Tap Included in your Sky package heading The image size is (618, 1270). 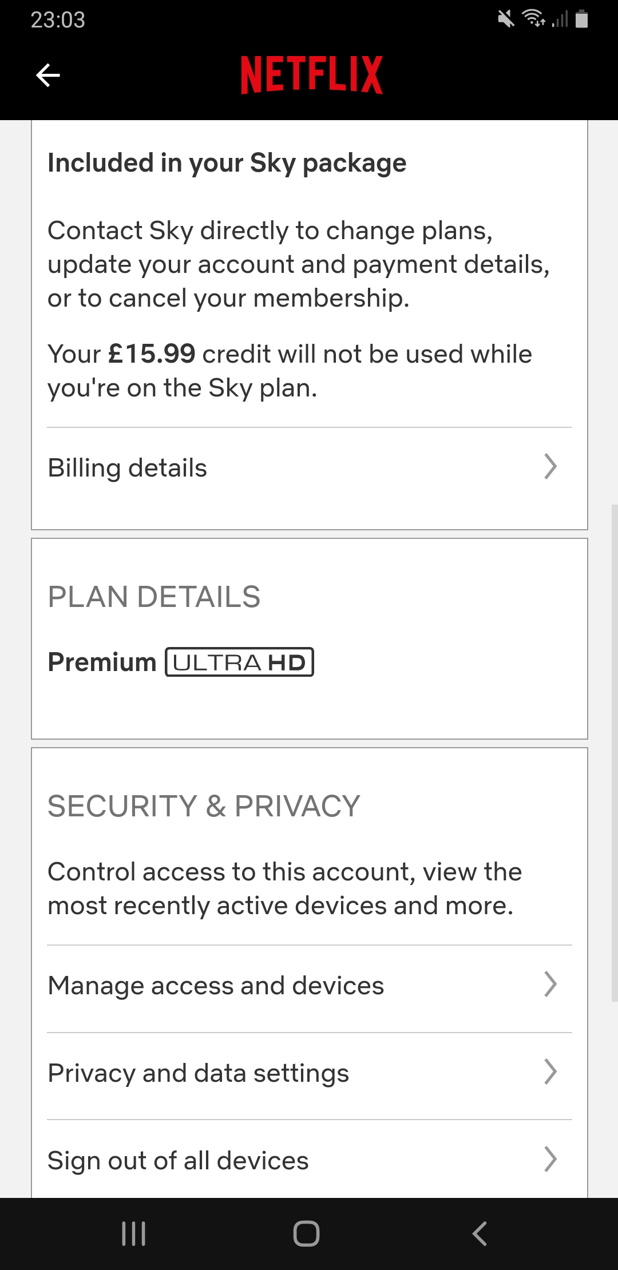point(227,162)
